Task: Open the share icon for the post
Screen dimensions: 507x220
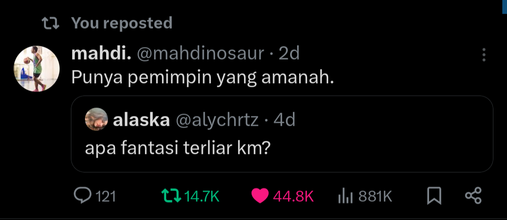Action: 473,196
